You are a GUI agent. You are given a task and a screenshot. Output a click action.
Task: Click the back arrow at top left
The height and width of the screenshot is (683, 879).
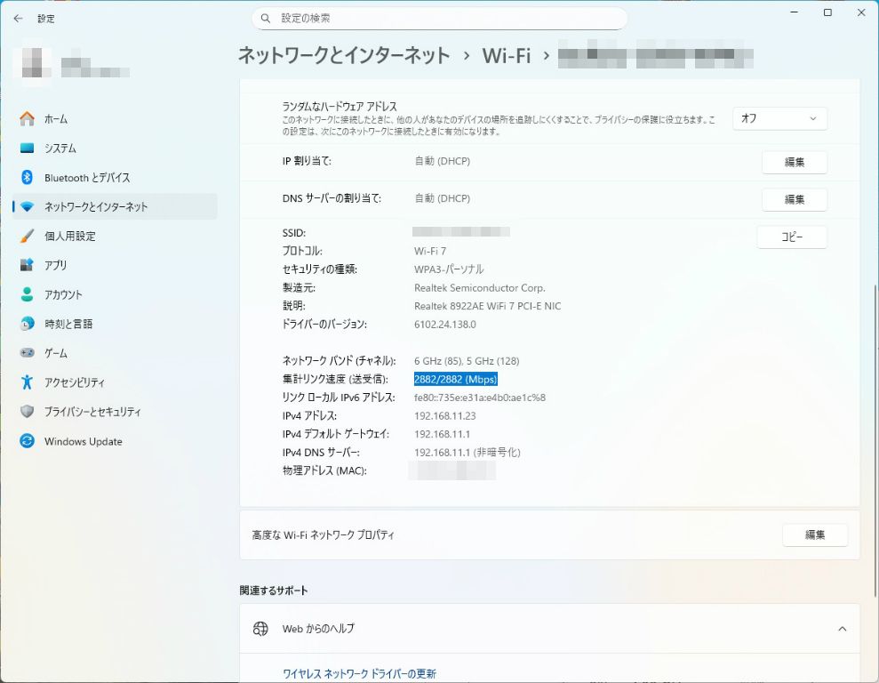(x=18, y=18)
